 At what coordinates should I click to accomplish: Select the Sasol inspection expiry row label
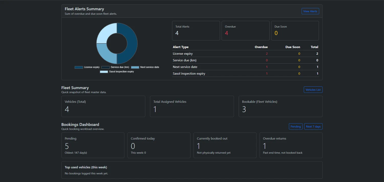pyautogui.click(x=189, y=74)
